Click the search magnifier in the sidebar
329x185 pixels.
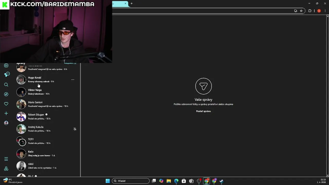tap(6, 85)
